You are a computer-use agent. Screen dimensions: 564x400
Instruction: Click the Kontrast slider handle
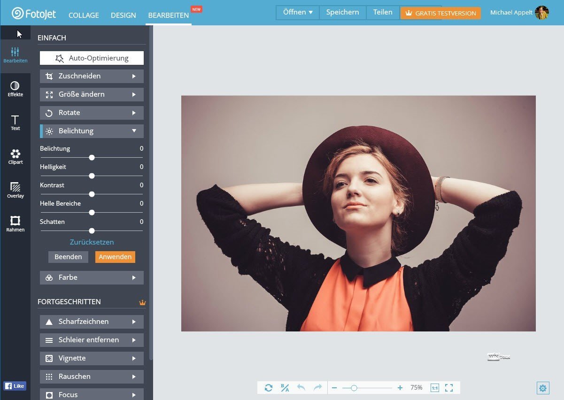tap(92, 194)
